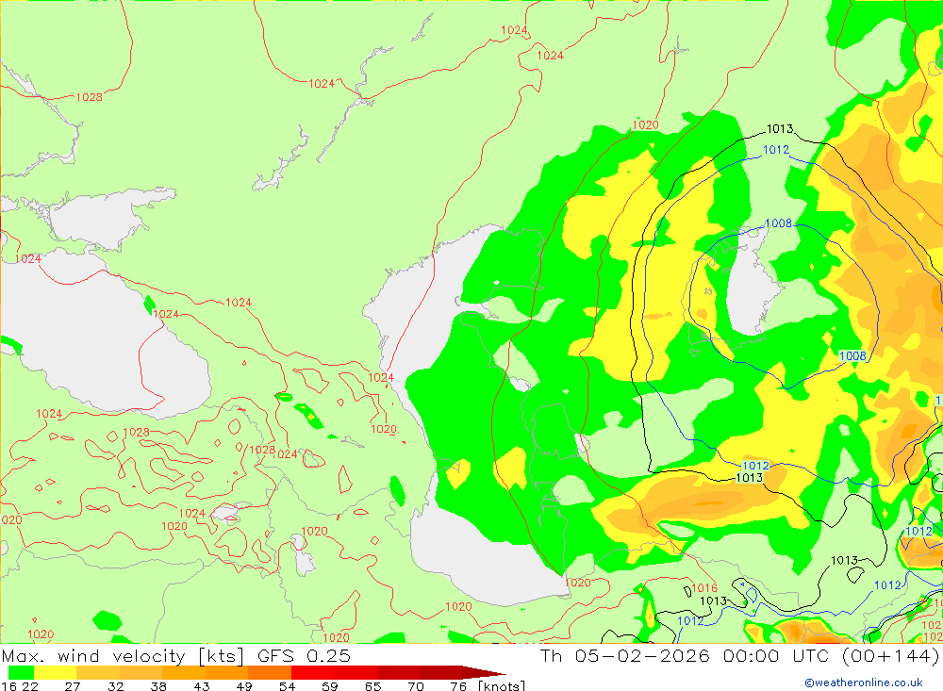Click legend value 54
Screen dimensions: 943x691
point(287,685)
